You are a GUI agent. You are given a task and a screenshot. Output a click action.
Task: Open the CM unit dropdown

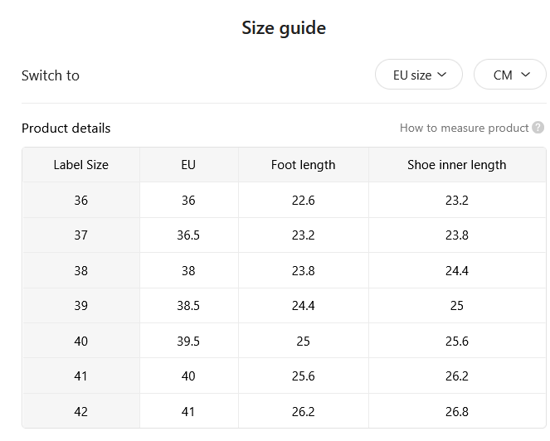511,75
